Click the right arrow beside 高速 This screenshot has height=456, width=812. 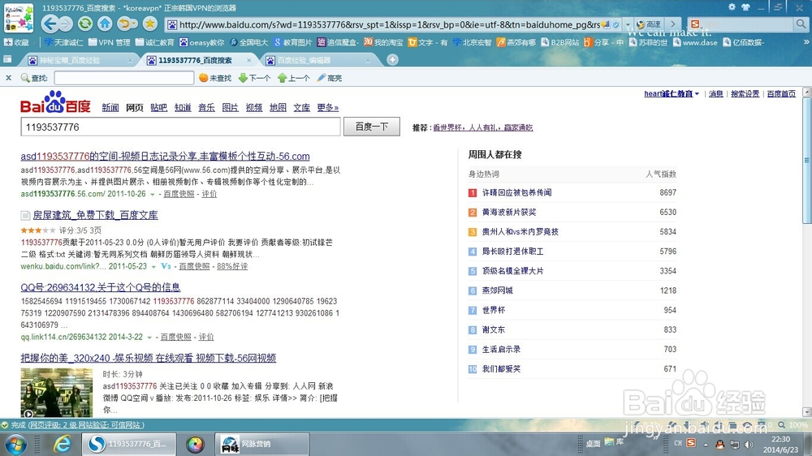(x=672, y=24)
